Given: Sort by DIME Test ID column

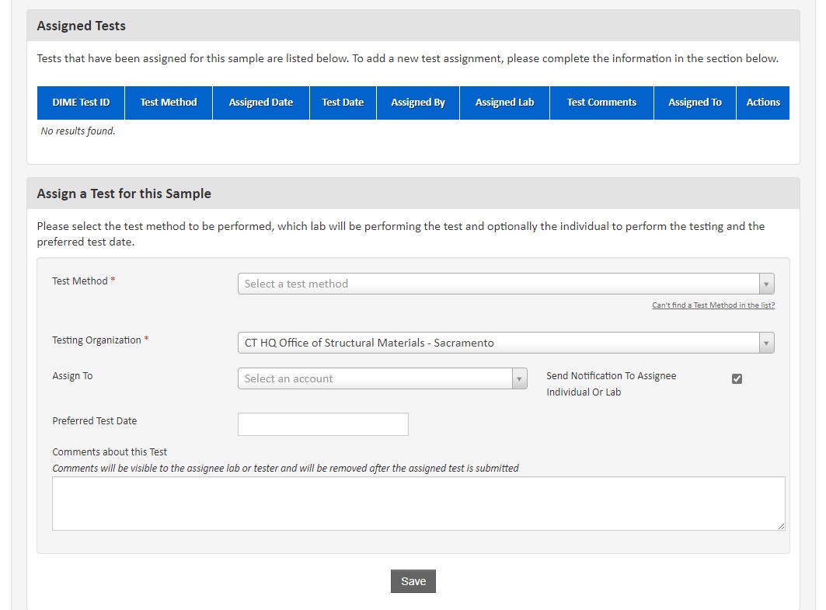Looking at the screenshot, I should [x=81, y=103].
